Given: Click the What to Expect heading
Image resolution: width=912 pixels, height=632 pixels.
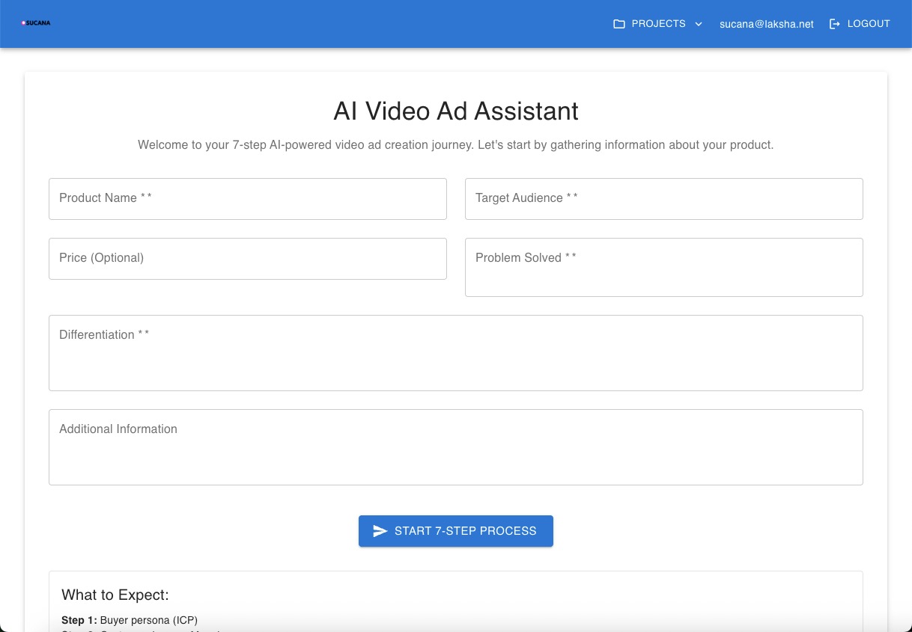Looking at the screenshot, I should click(x=115, y=595).
